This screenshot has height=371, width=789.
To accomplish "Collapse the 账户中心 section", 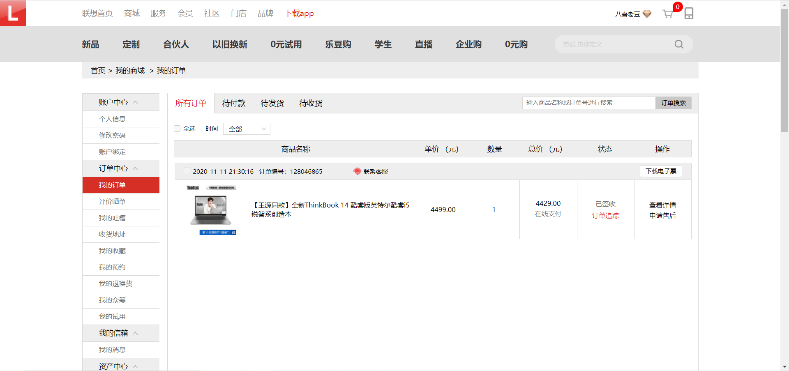I will click(135, 102).
